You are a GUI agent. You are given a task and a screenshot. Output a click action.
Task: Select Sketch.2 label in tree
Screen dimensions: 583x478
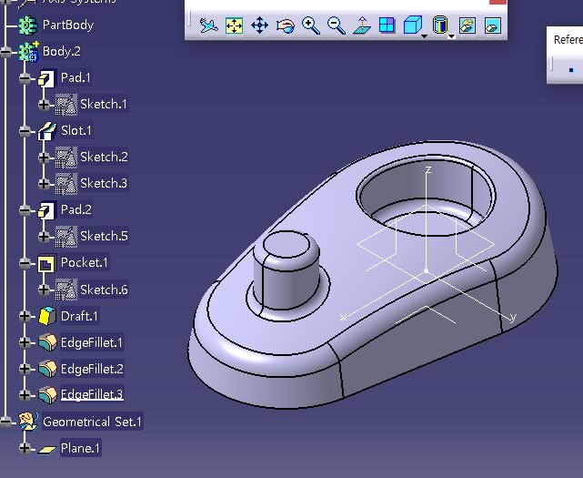(104, 157)
